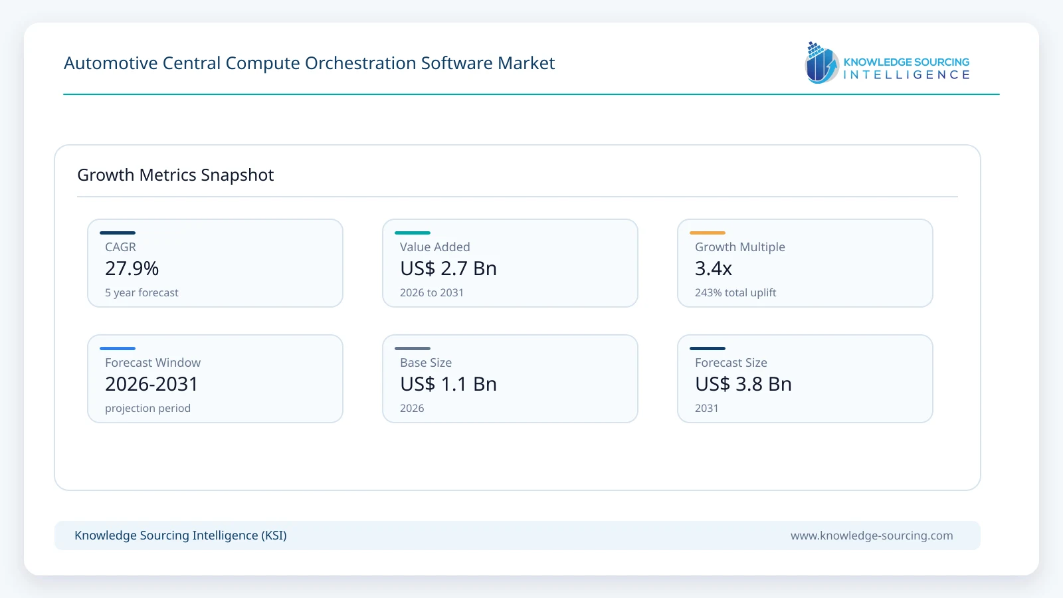Image resolution: width=1063 pixels, height=598 pixels.
Task: Click the '2026' caption under Base Size
Action: coord(412,409)
